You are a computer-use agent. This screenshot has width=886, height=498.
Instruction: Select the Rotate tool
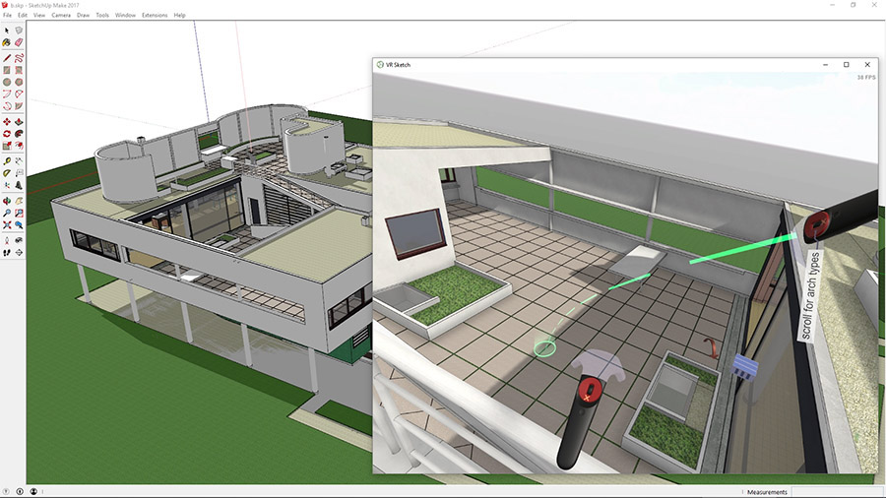tap(7, 134)
